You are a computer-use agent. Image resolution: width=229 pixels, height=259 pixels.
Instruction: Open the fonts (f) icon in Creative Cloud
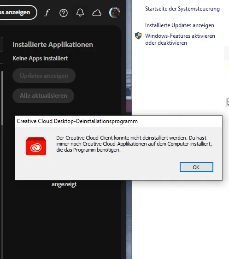(x=47, y=12)
